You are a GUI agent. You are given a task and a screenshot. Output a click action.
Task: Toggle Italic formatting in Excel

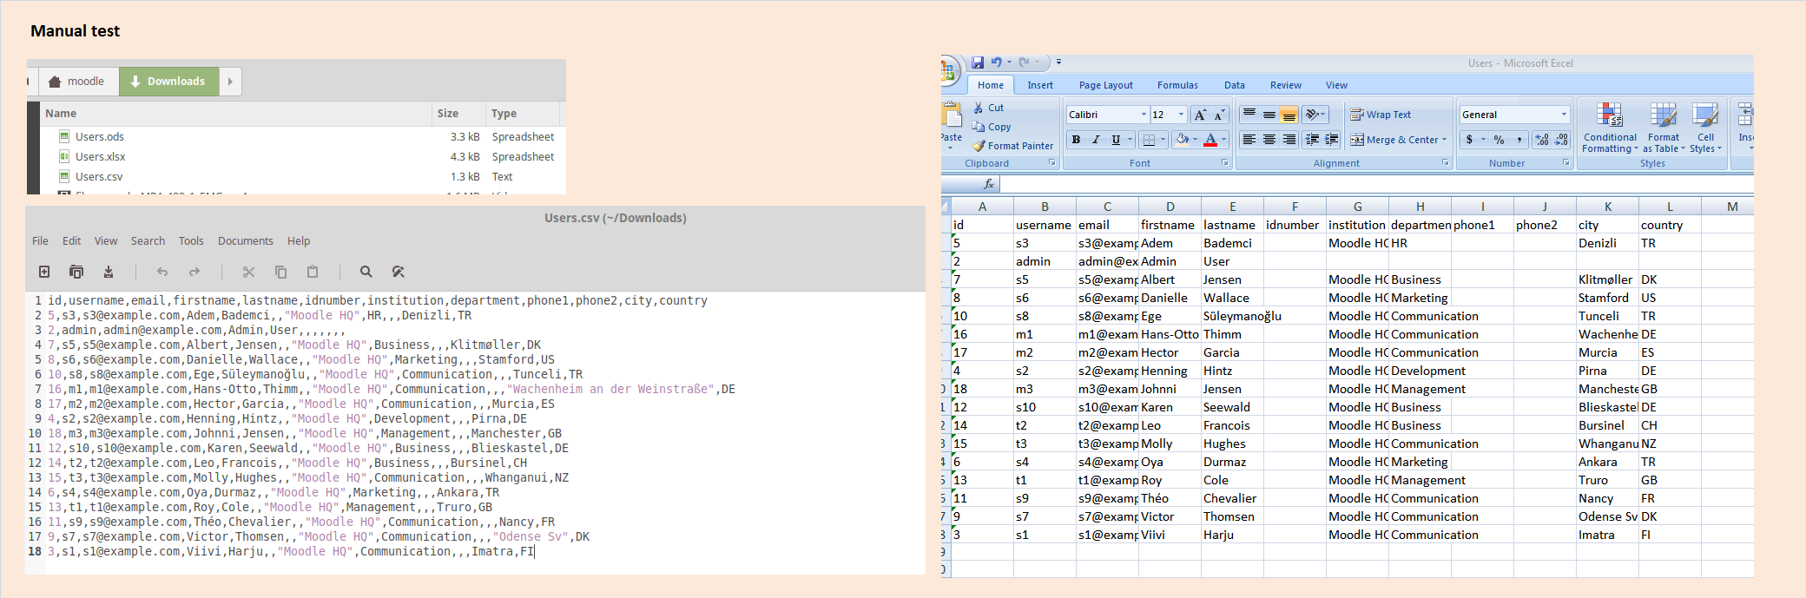pos(1096,140)
